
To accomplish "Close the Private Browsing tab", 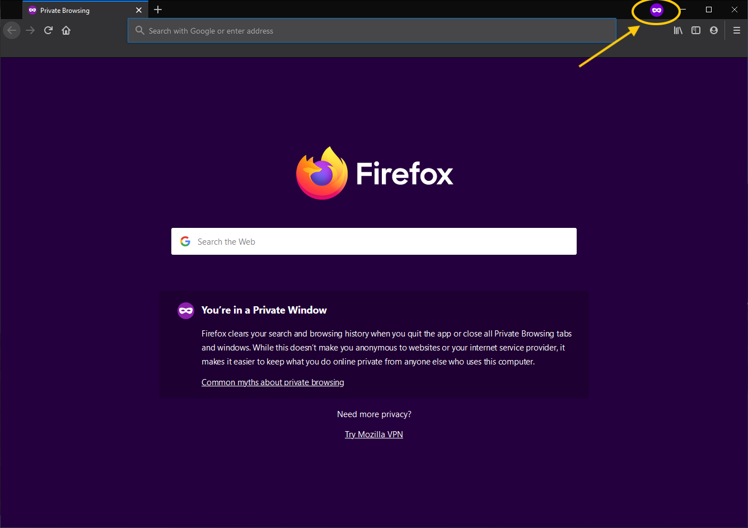I will tap(139, 10).
